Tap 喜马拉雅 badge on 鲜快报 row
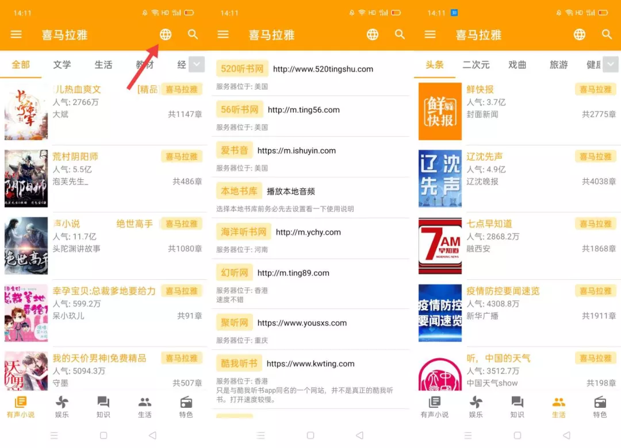The width and height of the screenshot is (621, 448). tap(596, 90)
